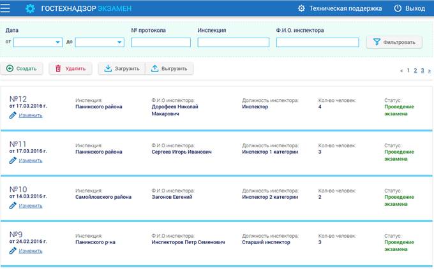Image resolution: width=434 pixels, height=269 pixels.
Task: Go to page 2 of results
Action: (415, 71)
